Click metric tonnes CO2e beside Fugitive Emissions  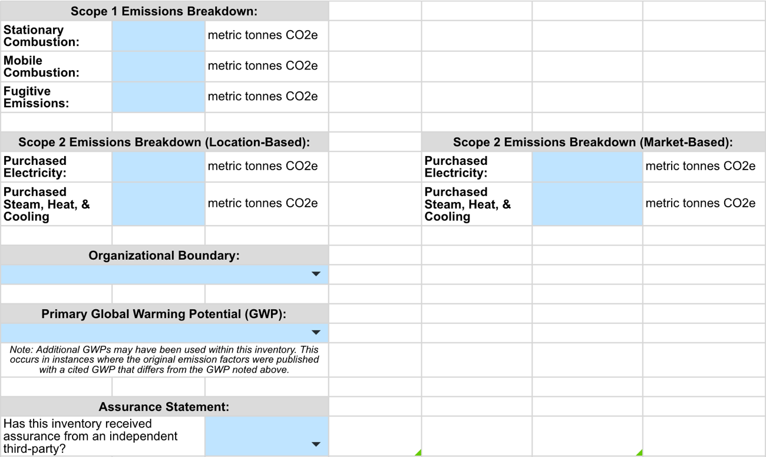point(263,97)
